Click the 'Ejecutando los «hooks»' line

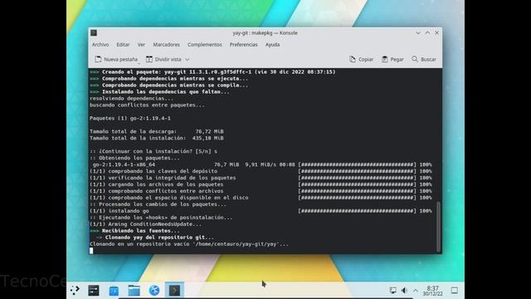click(x=161, y=218)
